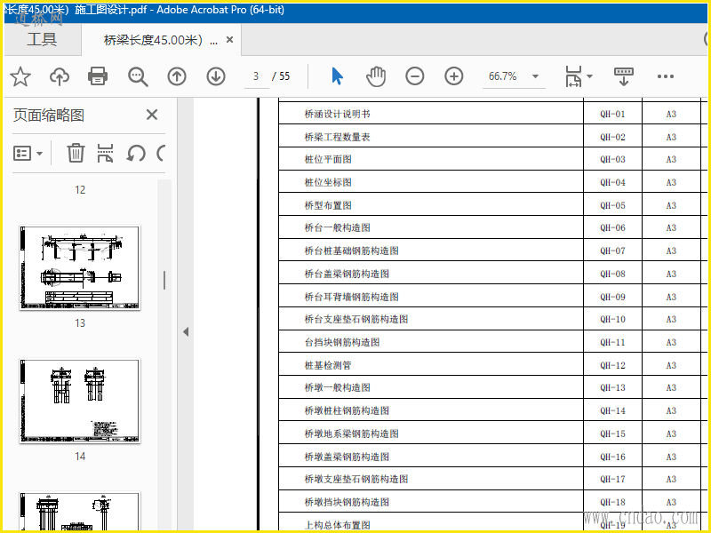Delete selected page with trash icon
This screenshot has width=711, height=533.
point(76,153)
